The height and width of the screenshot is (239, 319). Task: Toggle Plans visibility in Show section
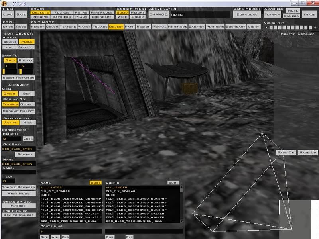click(81, 17)
